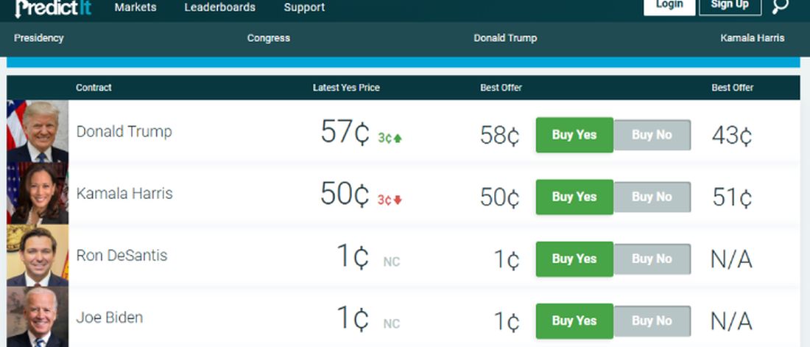
Task: Buy Yes on Kamala Harris contract
Action: pos(574,197)
